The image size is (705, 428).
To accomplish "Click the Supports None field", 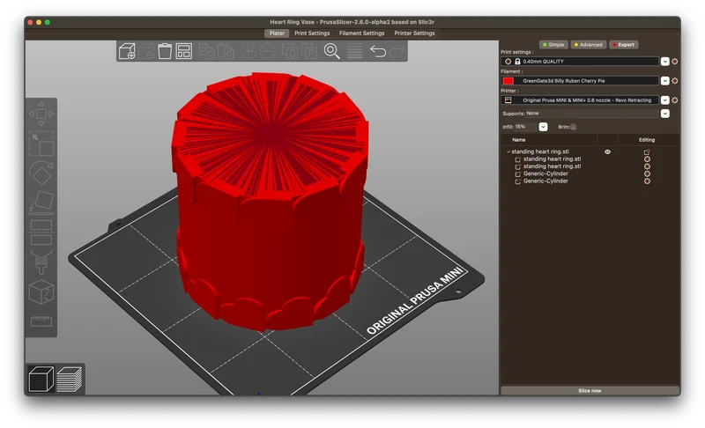I will (x=592, y=114).
